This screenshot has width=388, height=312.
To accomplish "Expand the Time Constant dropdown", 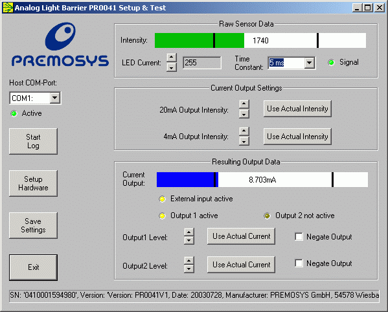I will [310, 63].
